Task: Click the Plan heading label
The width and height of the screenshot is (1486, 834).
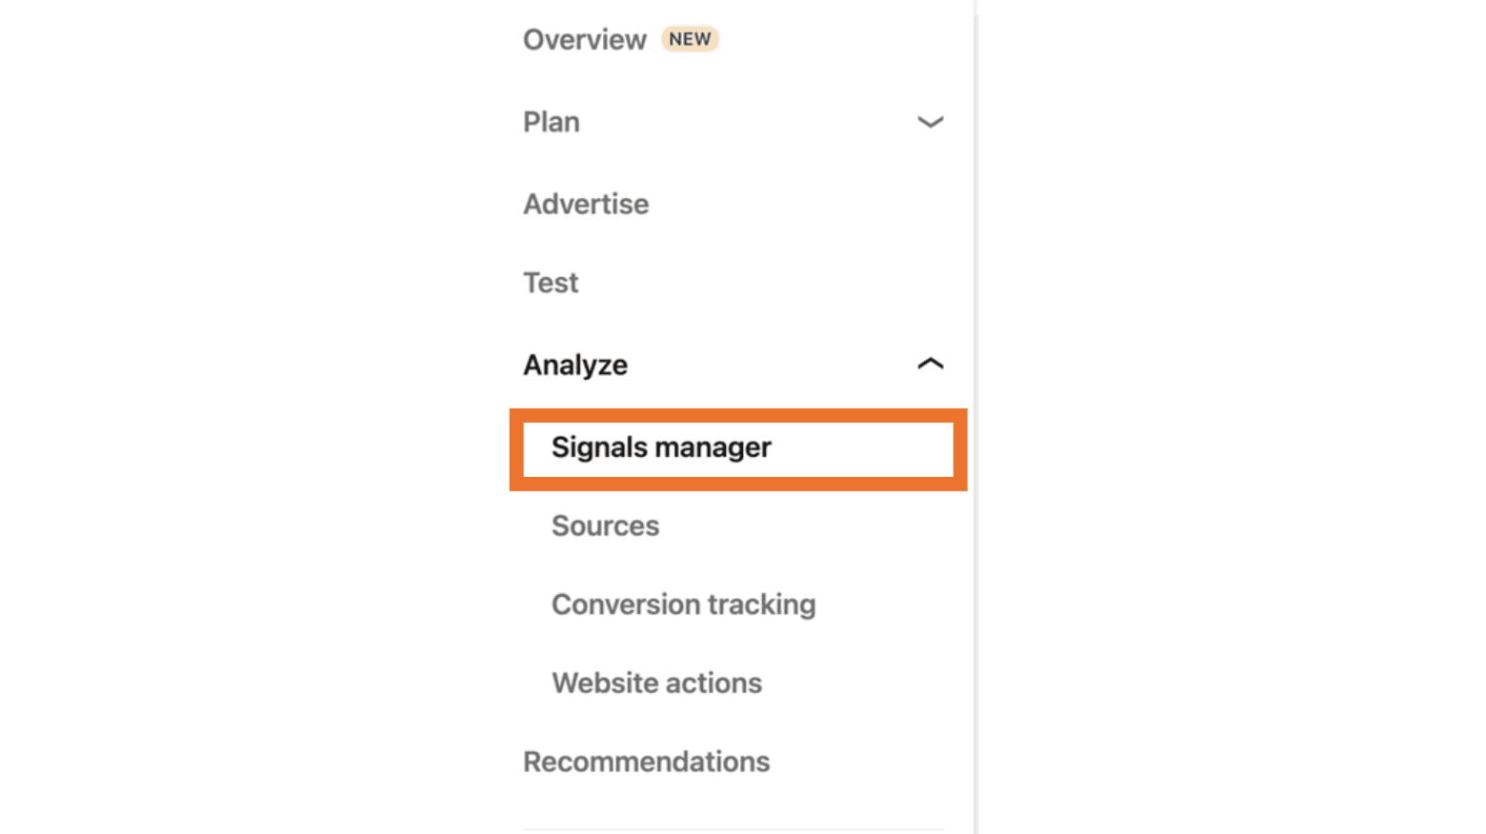Action: click(551, 121)
